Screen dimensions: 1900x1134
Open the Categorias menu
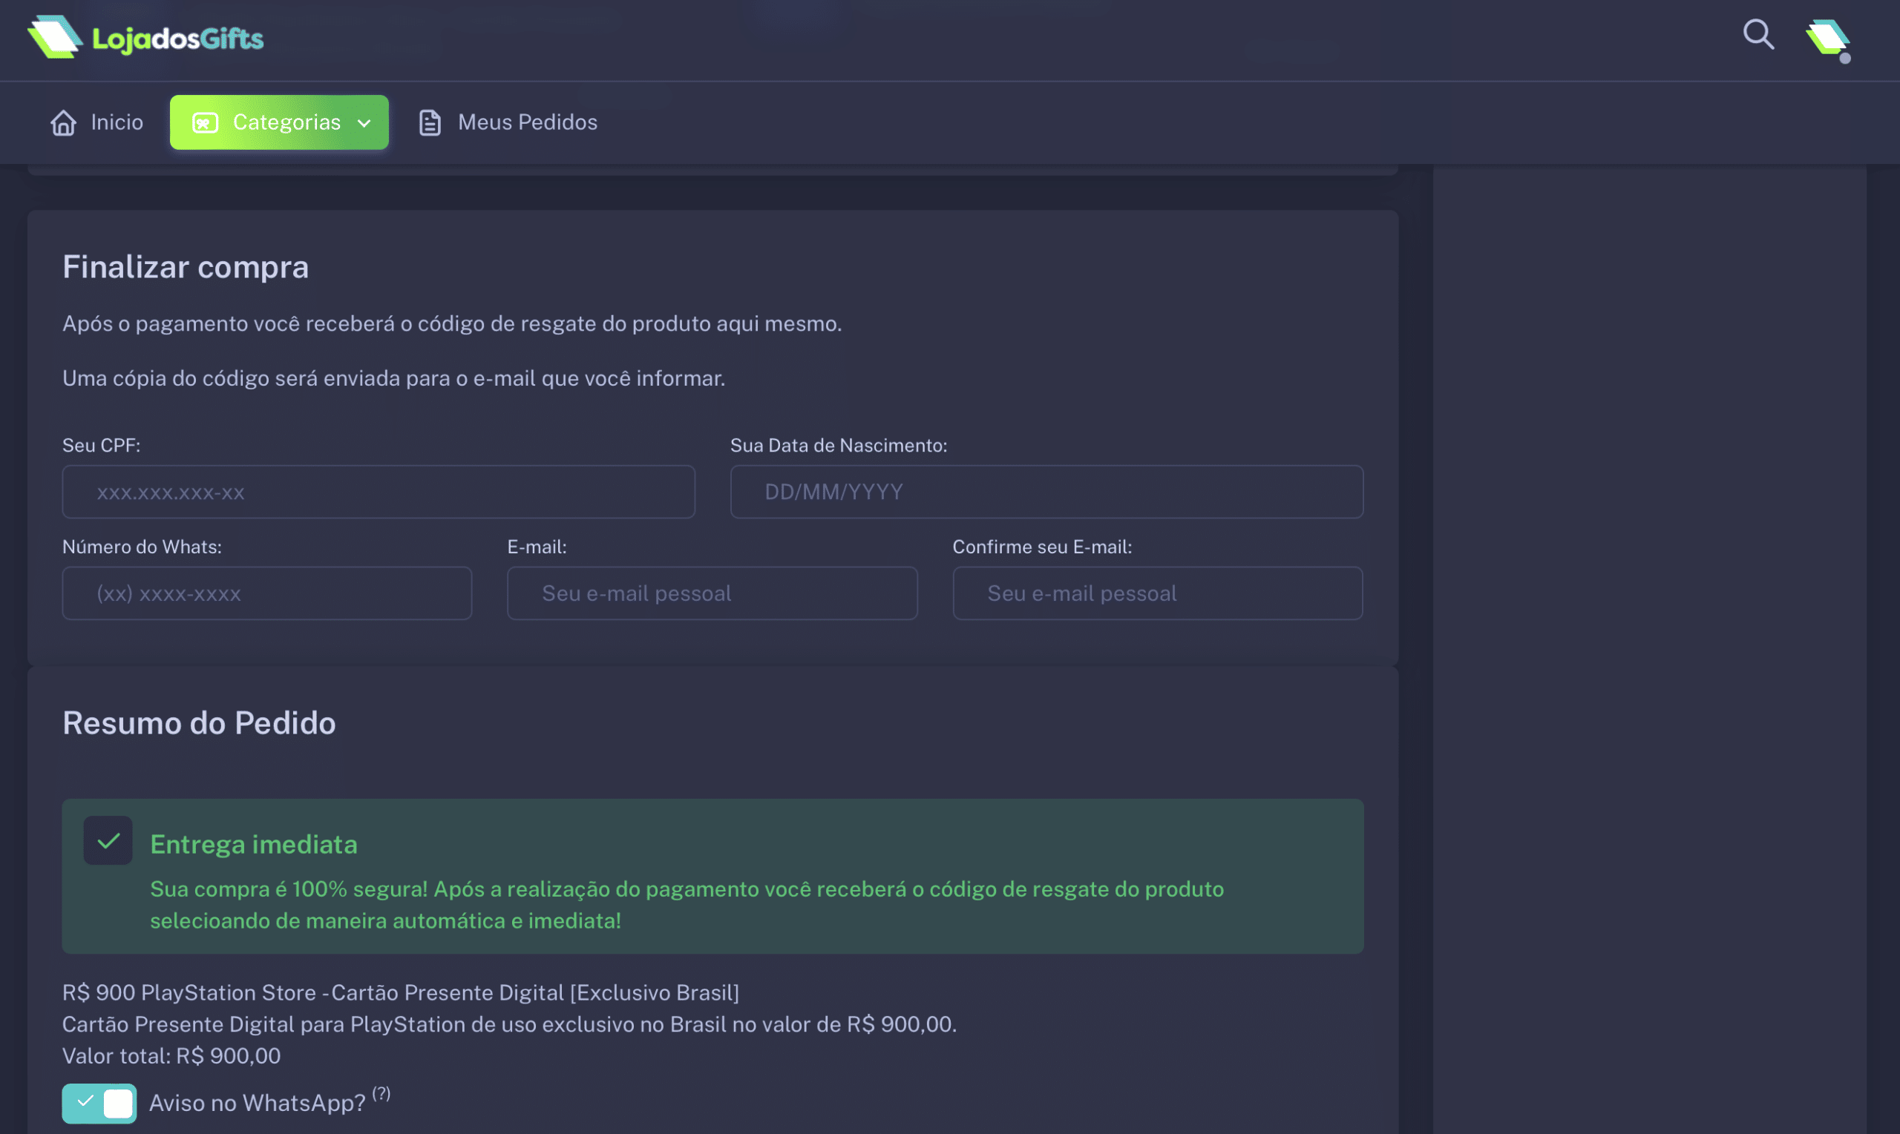(279, 122)
